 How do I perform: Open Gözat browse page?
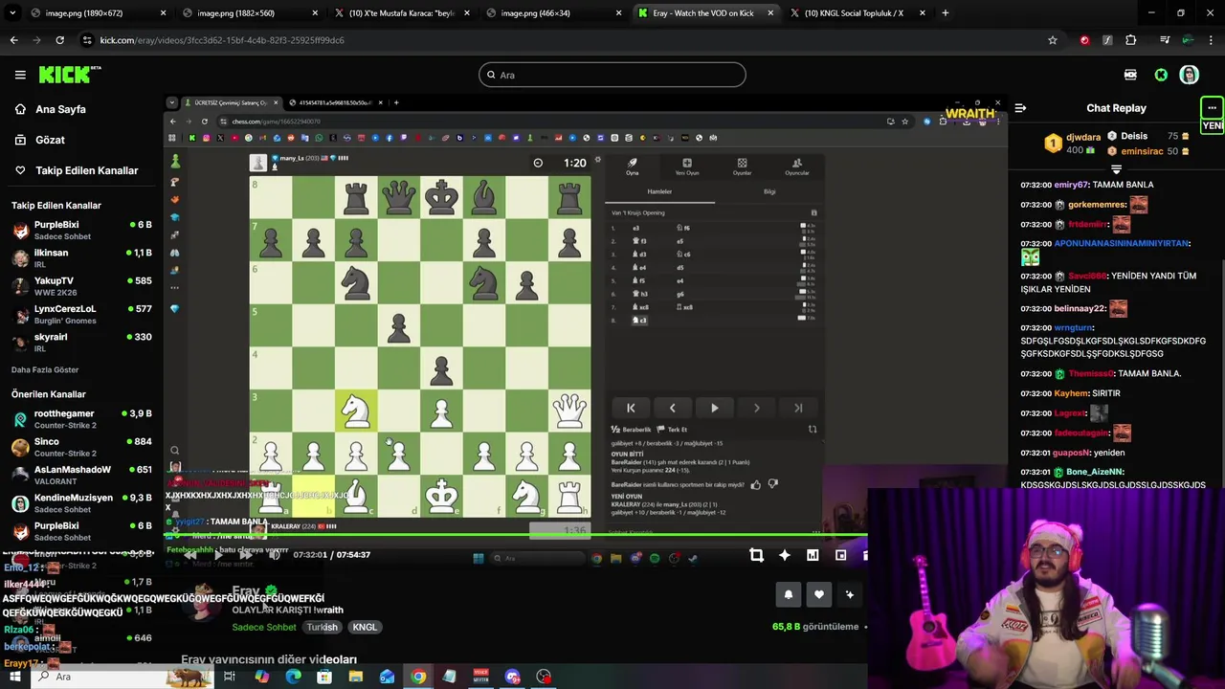(x=50, y=140)
